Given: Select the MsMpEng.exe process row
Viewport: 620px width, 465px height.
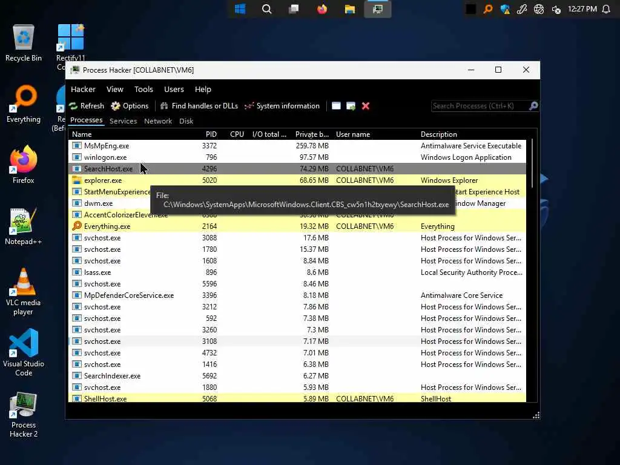Looking at the screenshot, I should (297, 146).
